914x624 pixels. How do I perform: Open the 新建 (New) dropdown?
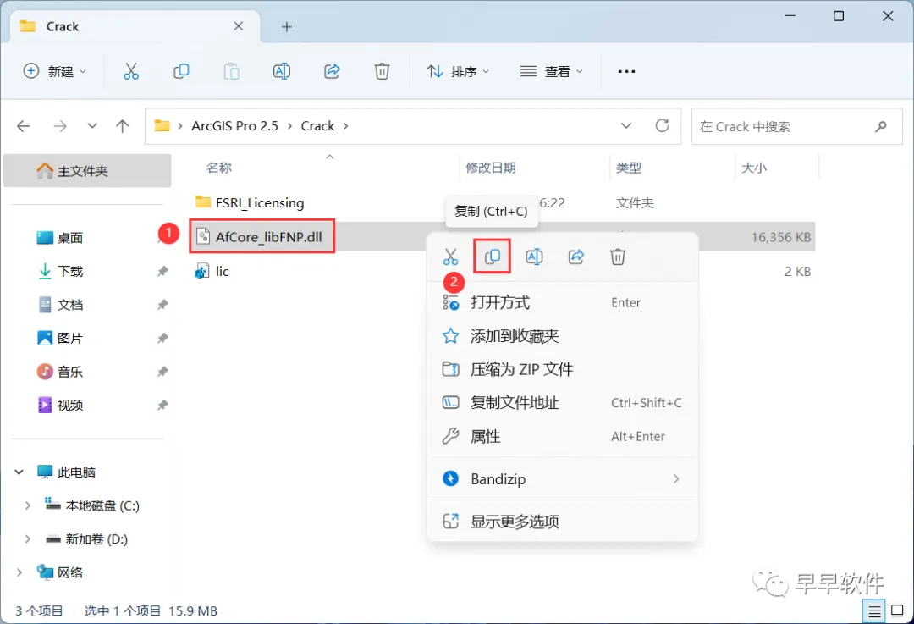point(55,71)
